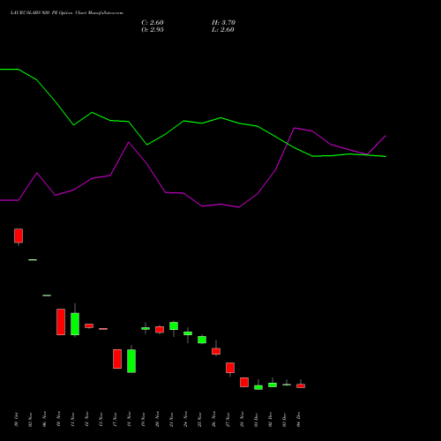Select the low value L: 2.60

click(223, 29)
